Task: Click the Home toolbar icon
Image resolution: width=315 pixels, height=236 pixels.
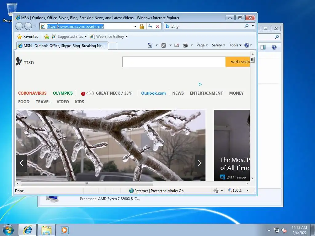Action: click(150, 45)
